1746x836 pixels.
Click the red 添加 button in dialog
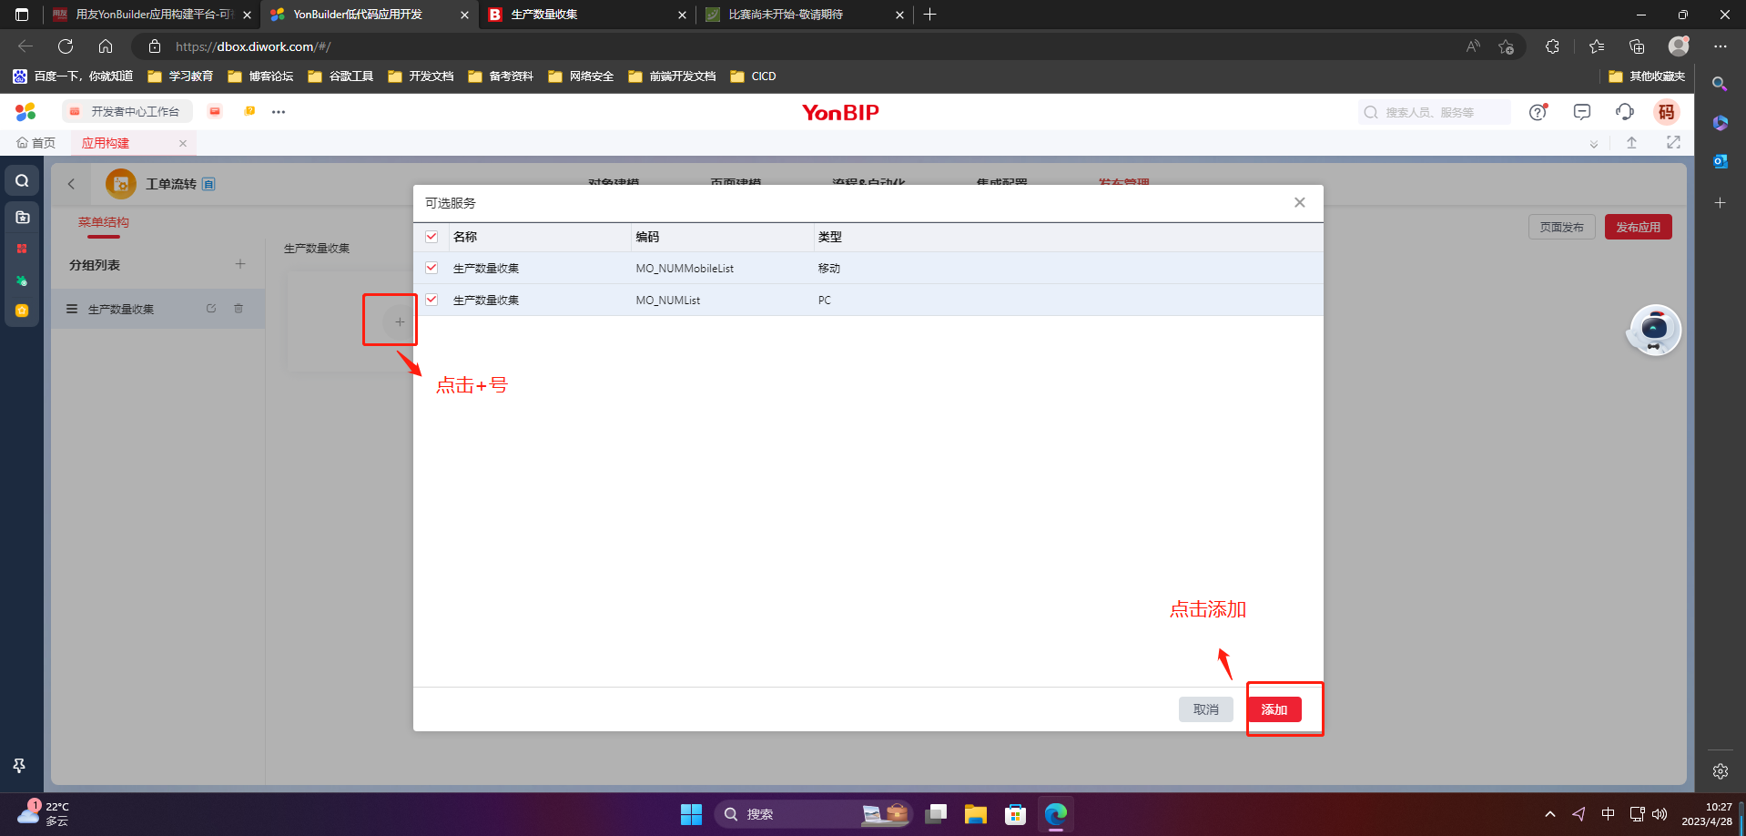coord(1274,709)
